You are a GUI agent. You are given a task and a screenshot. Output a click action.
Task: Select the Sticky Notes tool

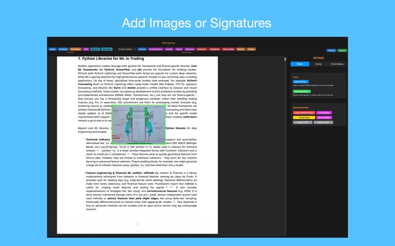click(229, 49)
